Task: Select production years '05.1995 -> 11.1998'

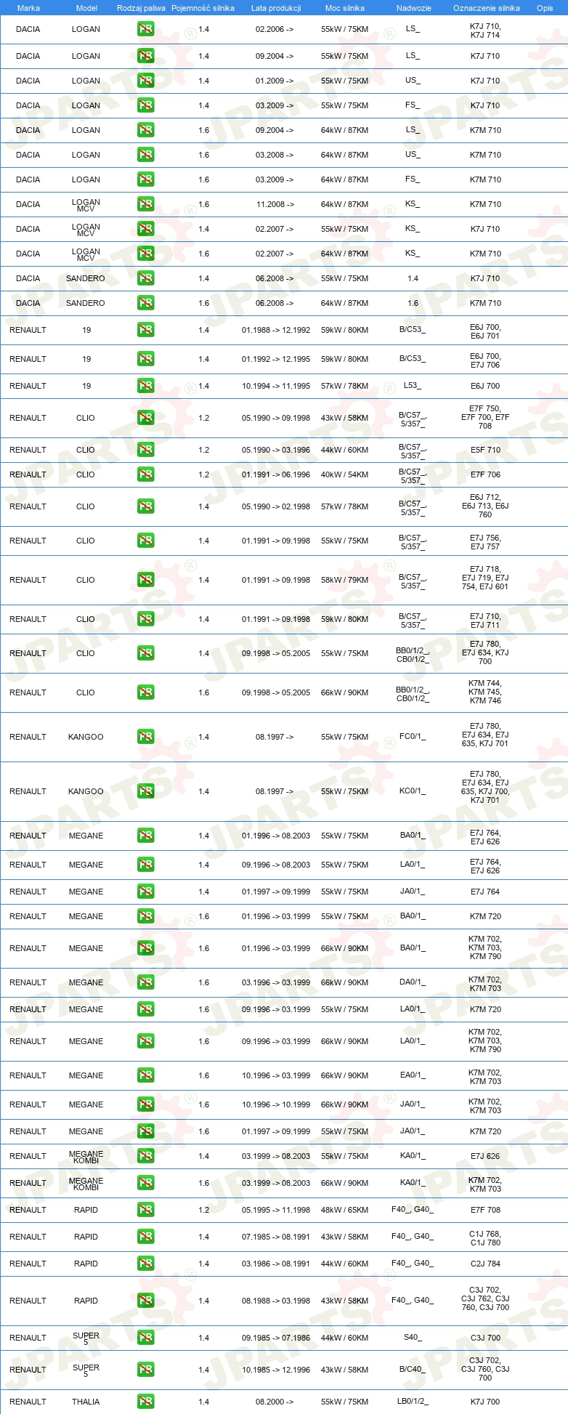Action: coord(276,1210)
